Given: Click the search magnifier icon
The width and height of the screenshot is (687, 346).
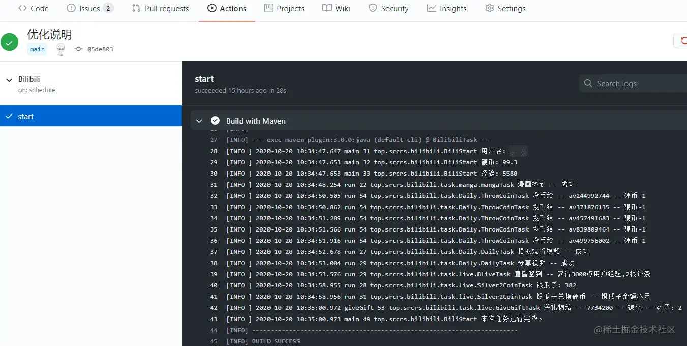Looking at the screenshot, I should (588, 83).
